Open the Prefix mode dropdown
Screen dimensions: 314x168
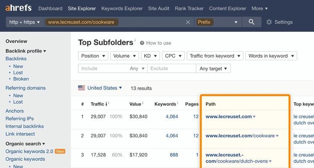tap(218, 22)
